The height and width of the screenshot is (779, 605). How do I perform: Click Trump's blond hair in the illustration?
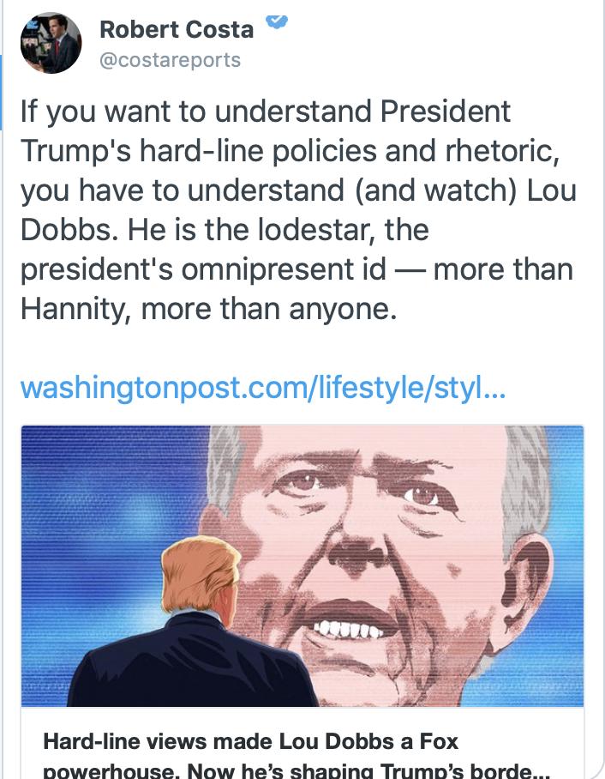click(x=199, y=577)
